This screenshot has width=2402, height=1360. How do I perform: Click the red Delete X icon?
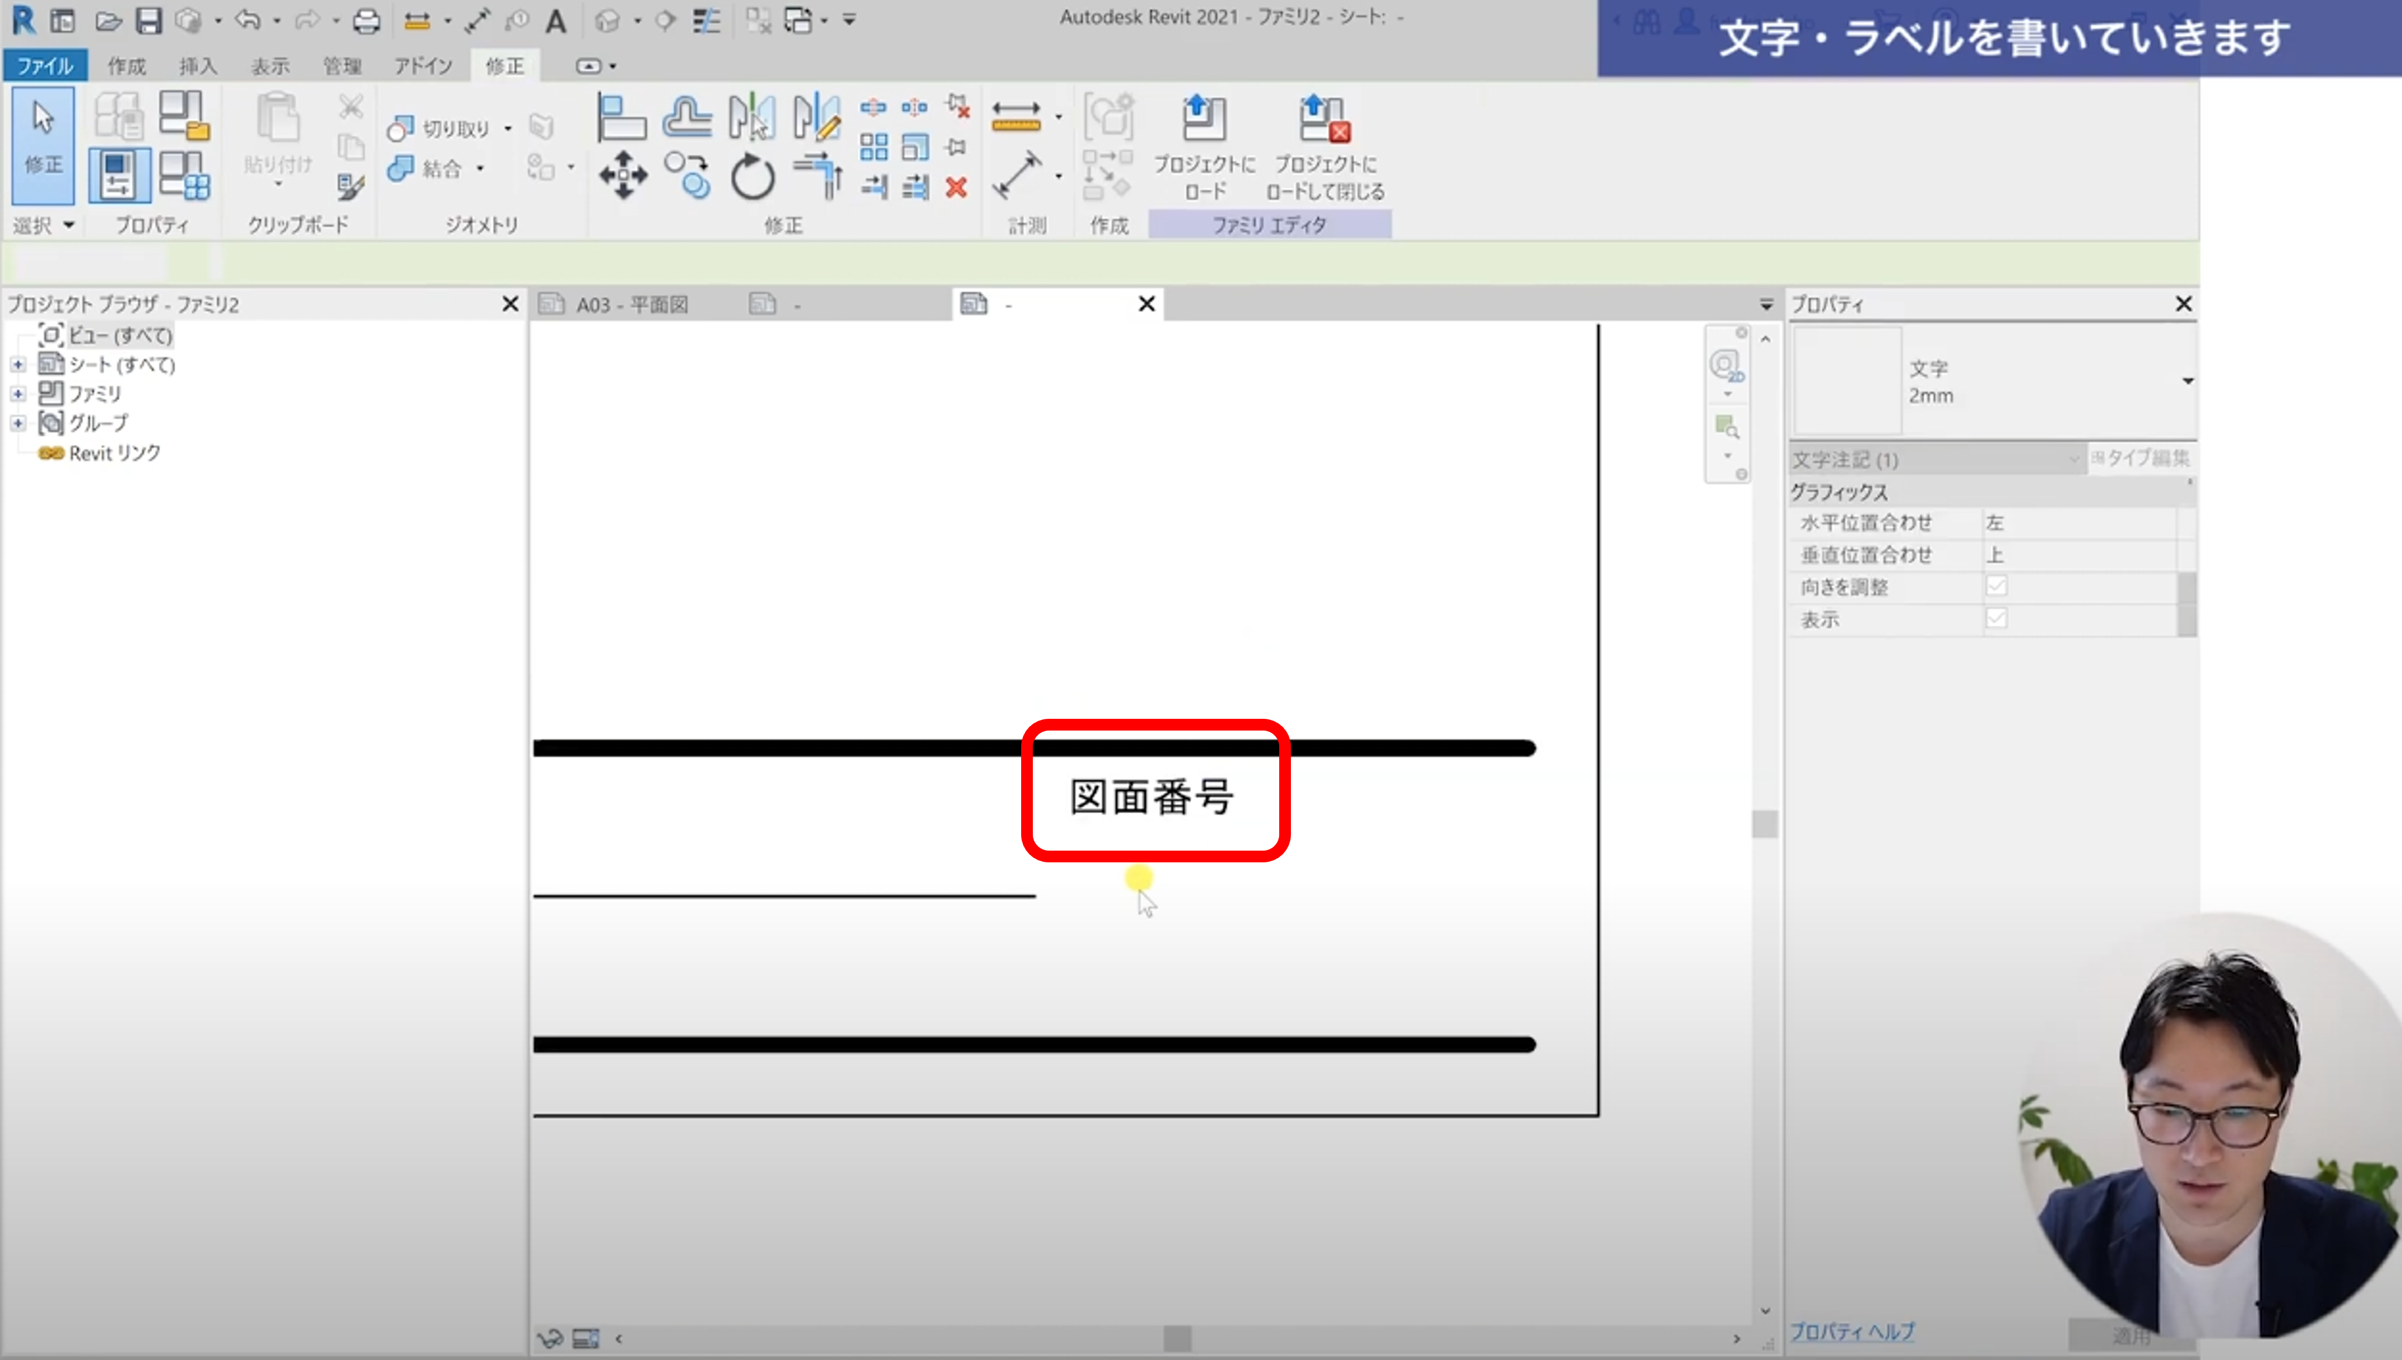[956, 188]
